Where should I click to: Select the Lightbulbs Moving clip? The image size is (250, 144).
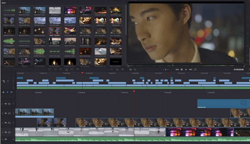click(x=40, y=31)
